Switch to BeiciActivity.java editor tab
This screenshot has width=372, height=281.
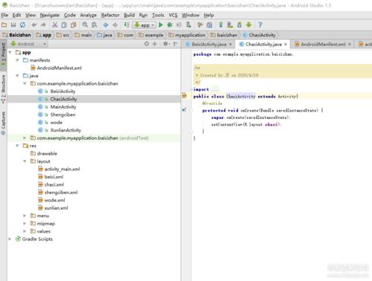[209, 44]
